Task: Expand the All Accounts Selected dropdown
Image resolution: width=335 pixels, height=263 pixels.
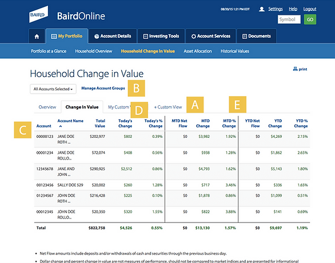Action: 53,89
